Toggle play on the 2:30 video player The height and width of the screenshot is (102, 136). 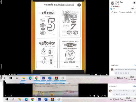tap(9, 75)
